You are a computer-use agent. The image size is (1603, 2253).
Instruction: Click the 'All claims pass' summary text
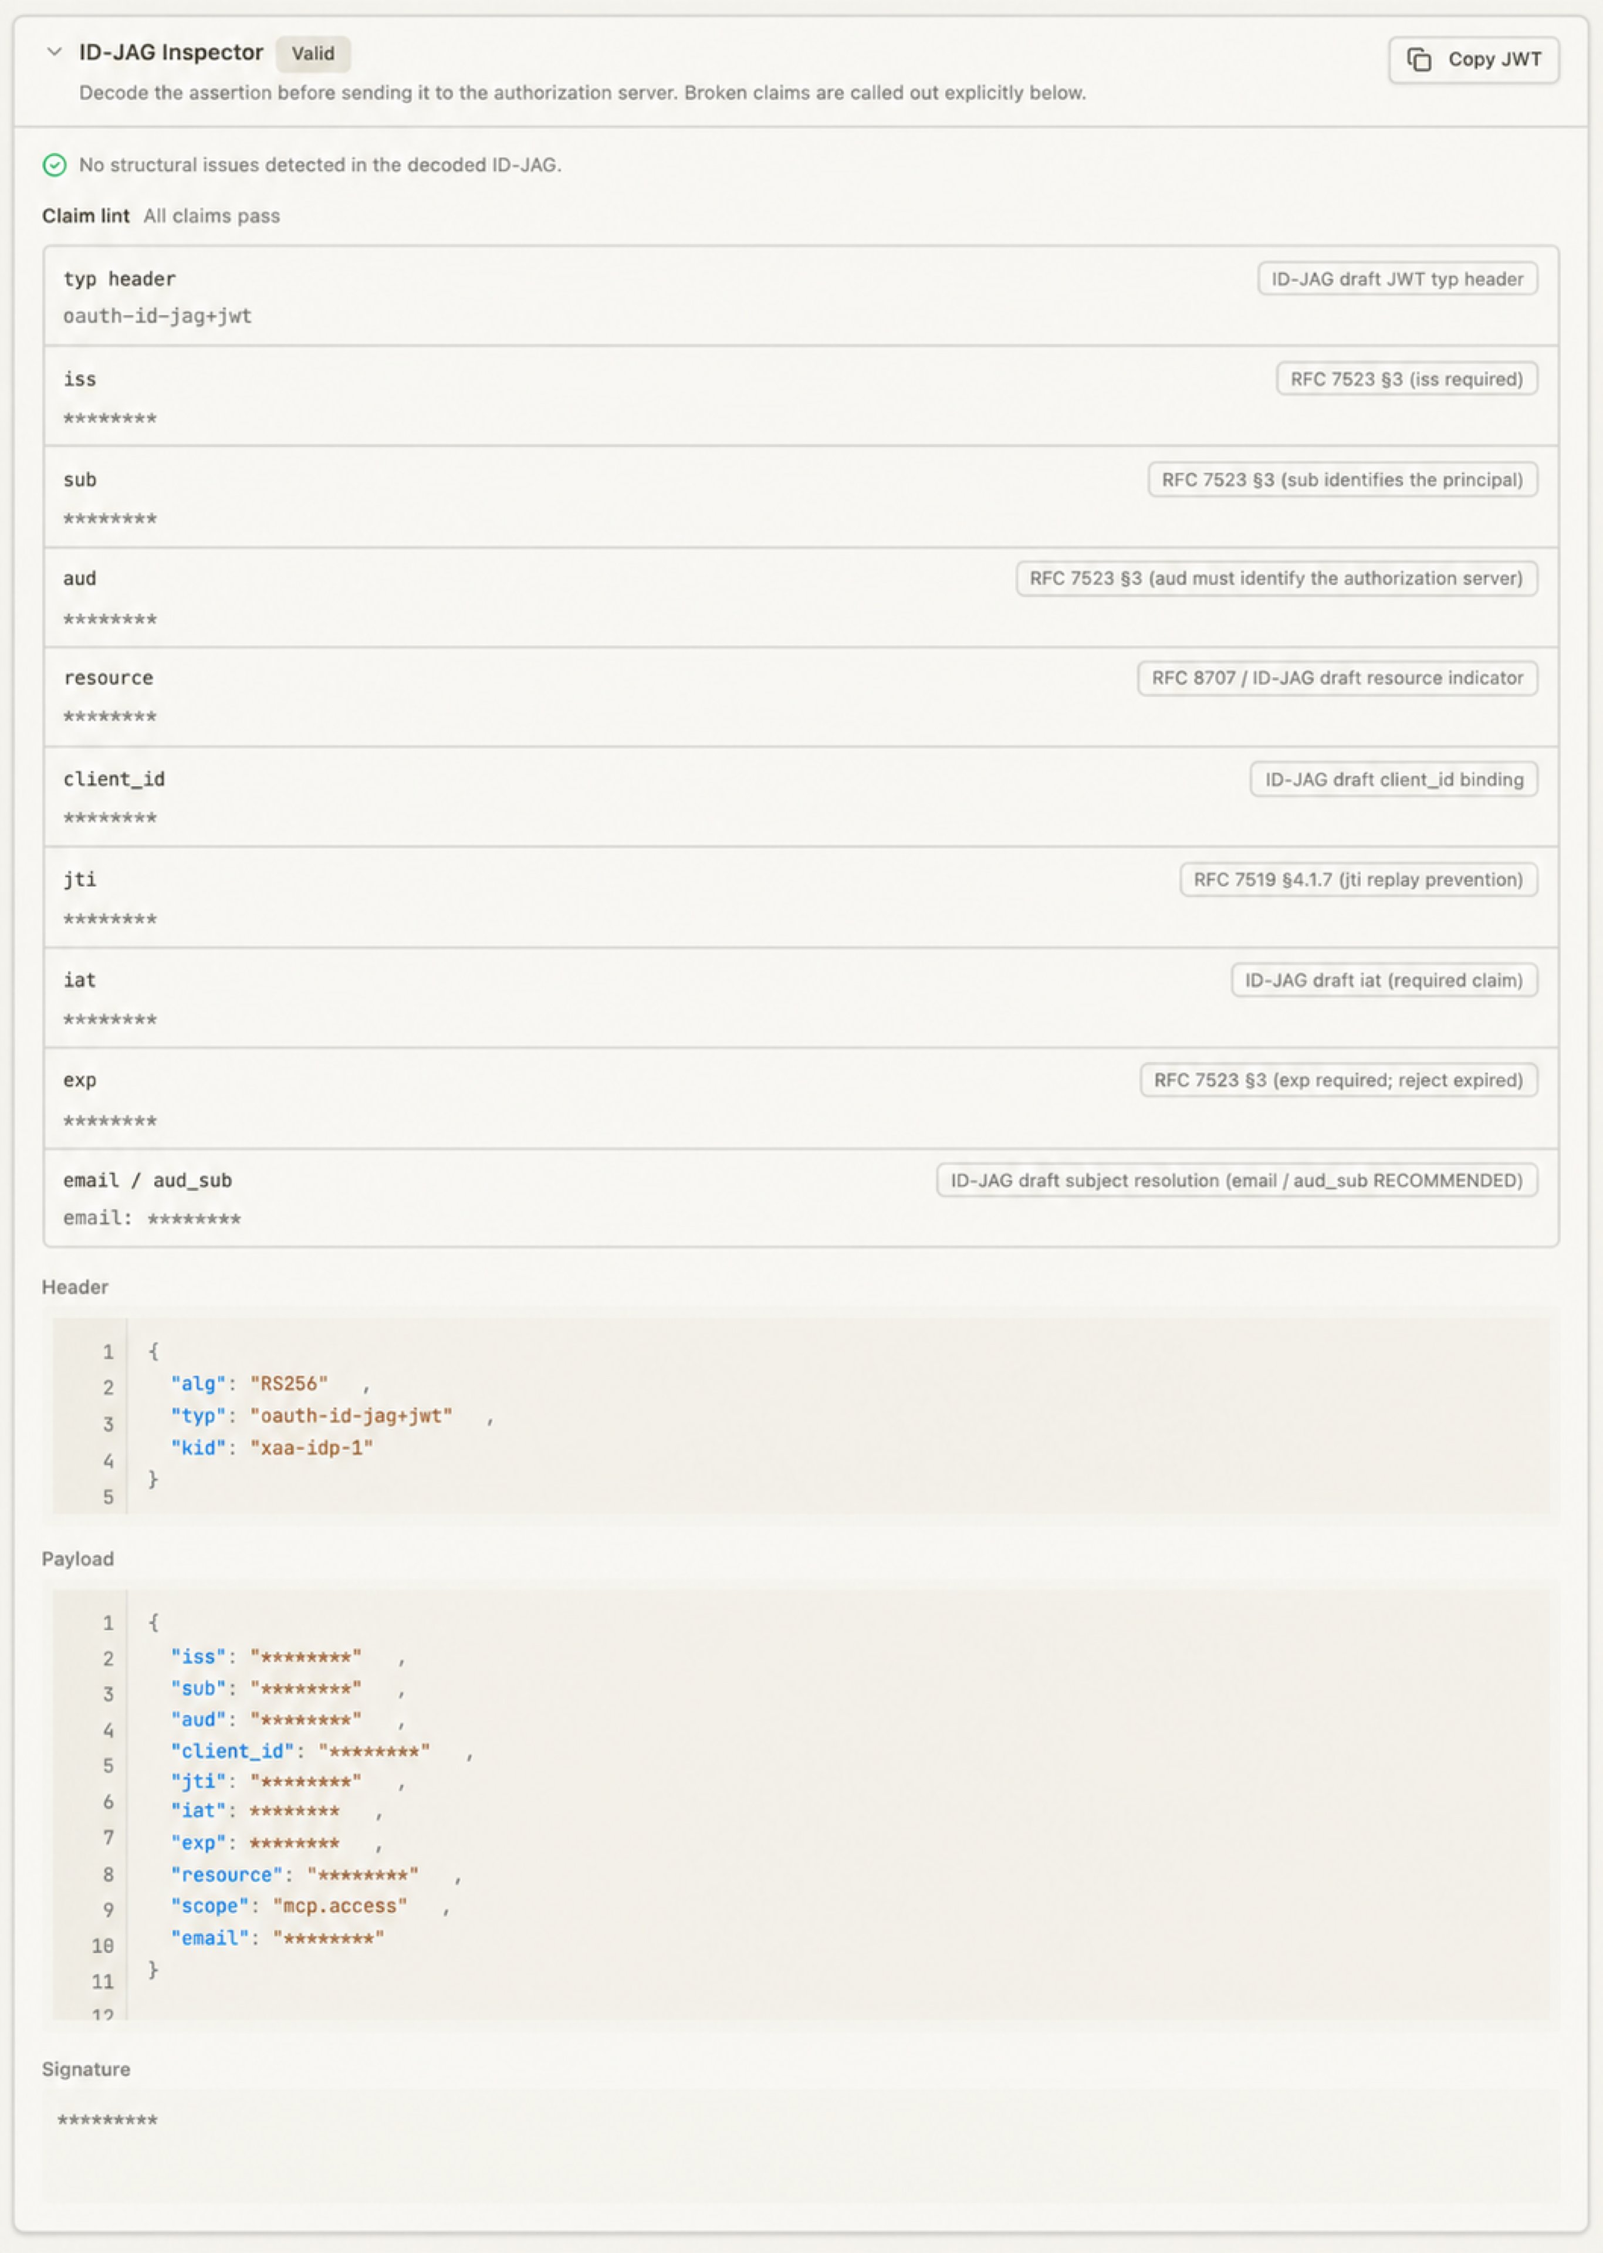[x=212, y=216]
